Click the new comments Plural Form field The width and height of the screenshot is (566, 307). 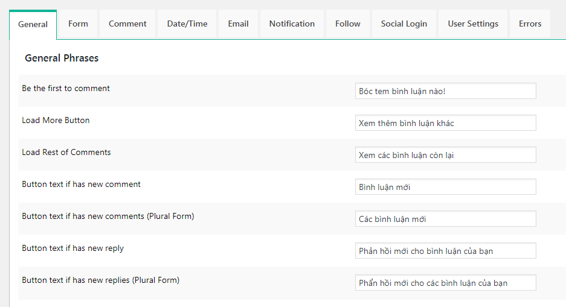(445, 219)
